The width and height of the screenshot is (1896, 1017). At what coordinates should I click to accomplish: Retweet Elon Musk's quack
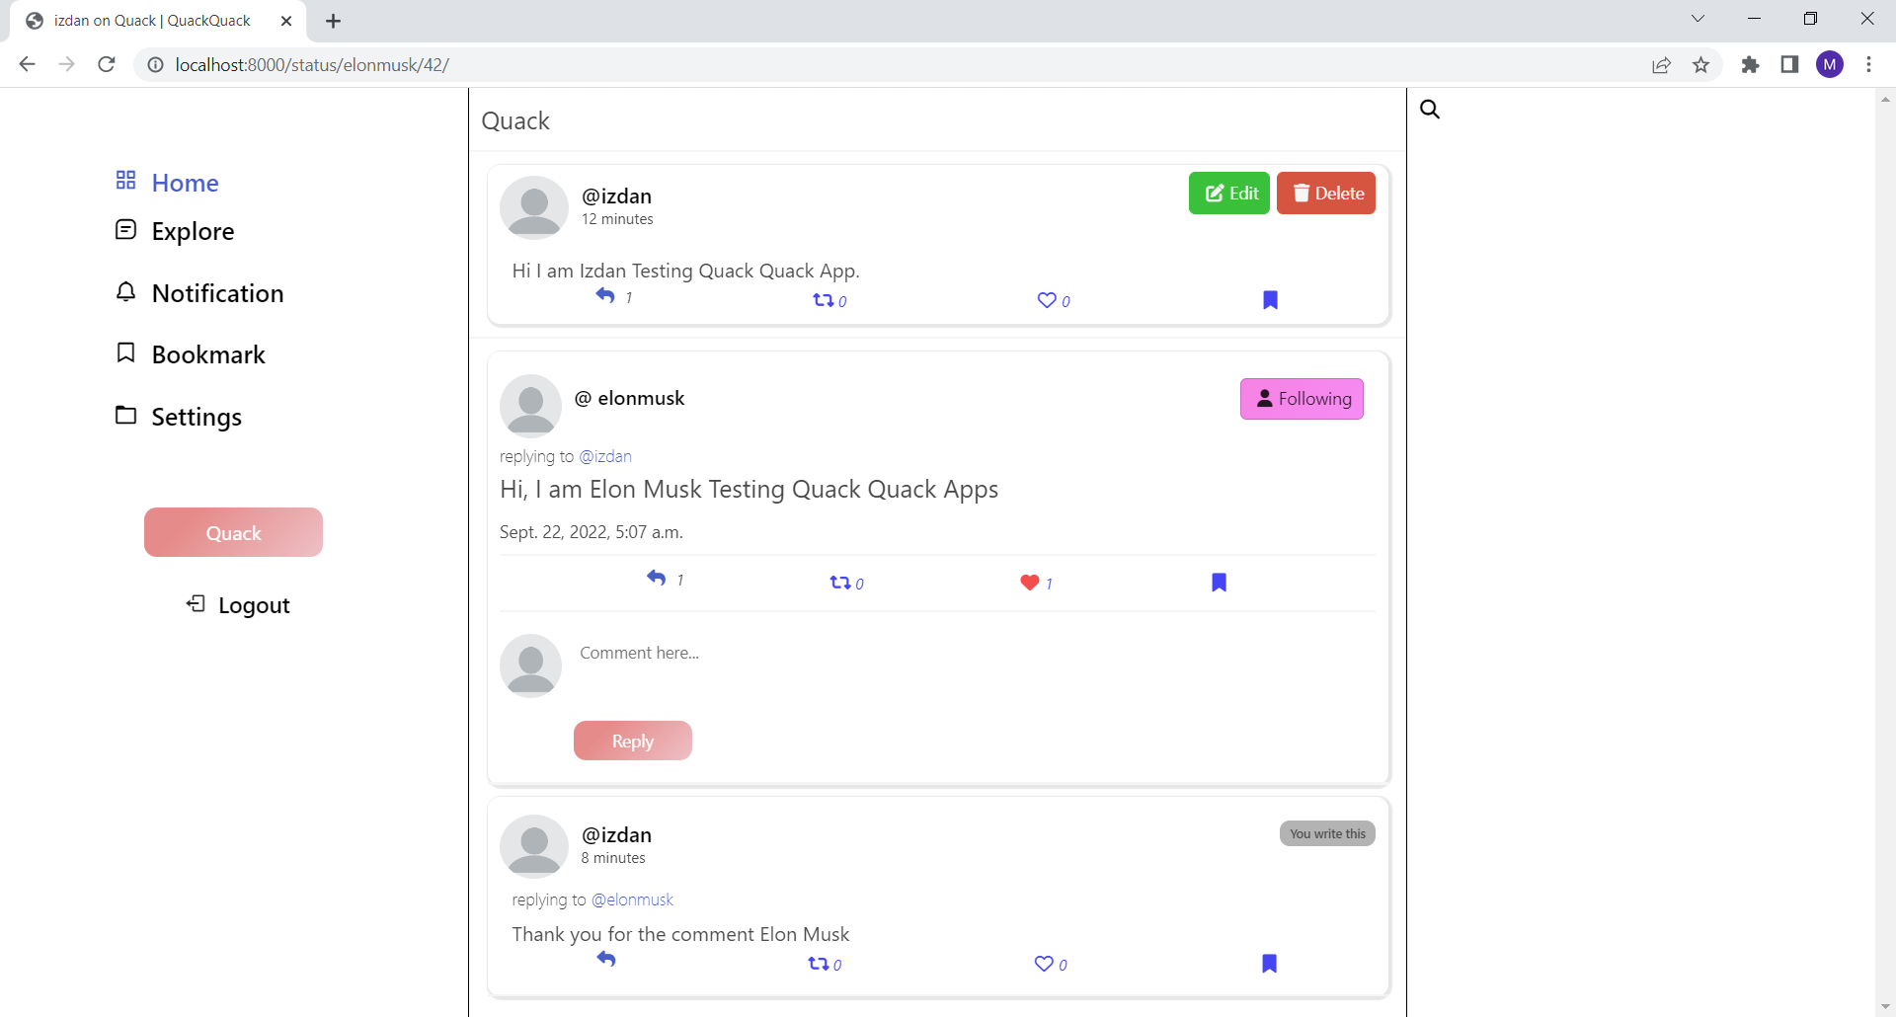click(840, 582)
